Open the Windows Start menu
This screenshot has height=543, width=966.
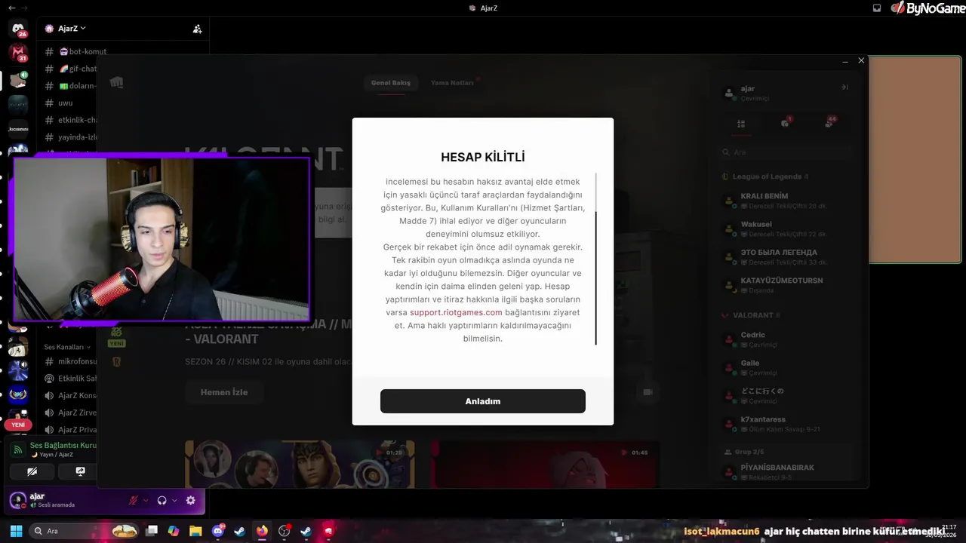click(16, 531)
